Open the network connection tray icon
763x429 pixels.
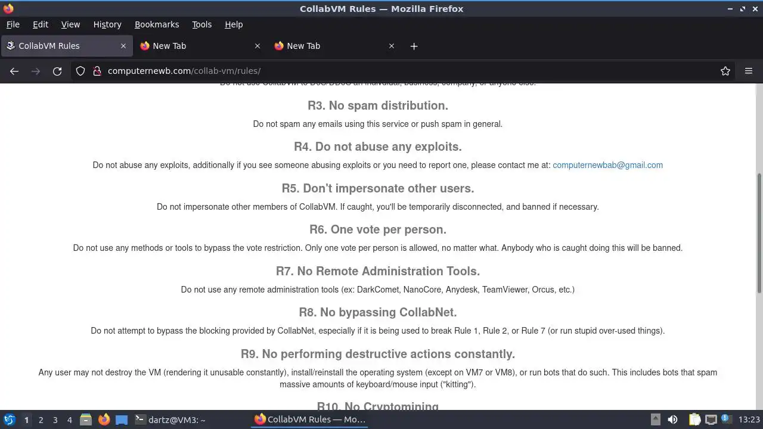(x=711, y=419)
